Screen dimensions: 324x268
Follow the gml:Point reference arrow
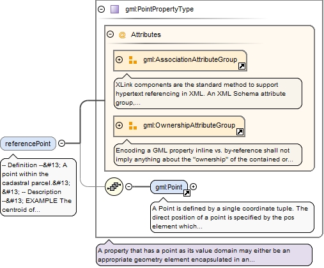187,193
